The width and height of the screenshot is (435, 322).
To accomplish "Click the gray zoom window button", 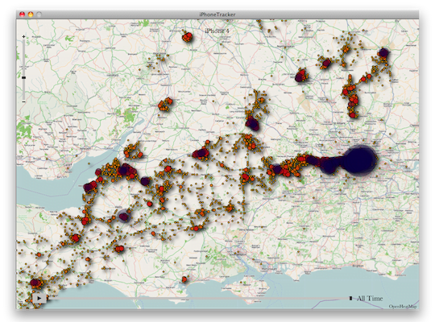I will click(x=39, y=14).
